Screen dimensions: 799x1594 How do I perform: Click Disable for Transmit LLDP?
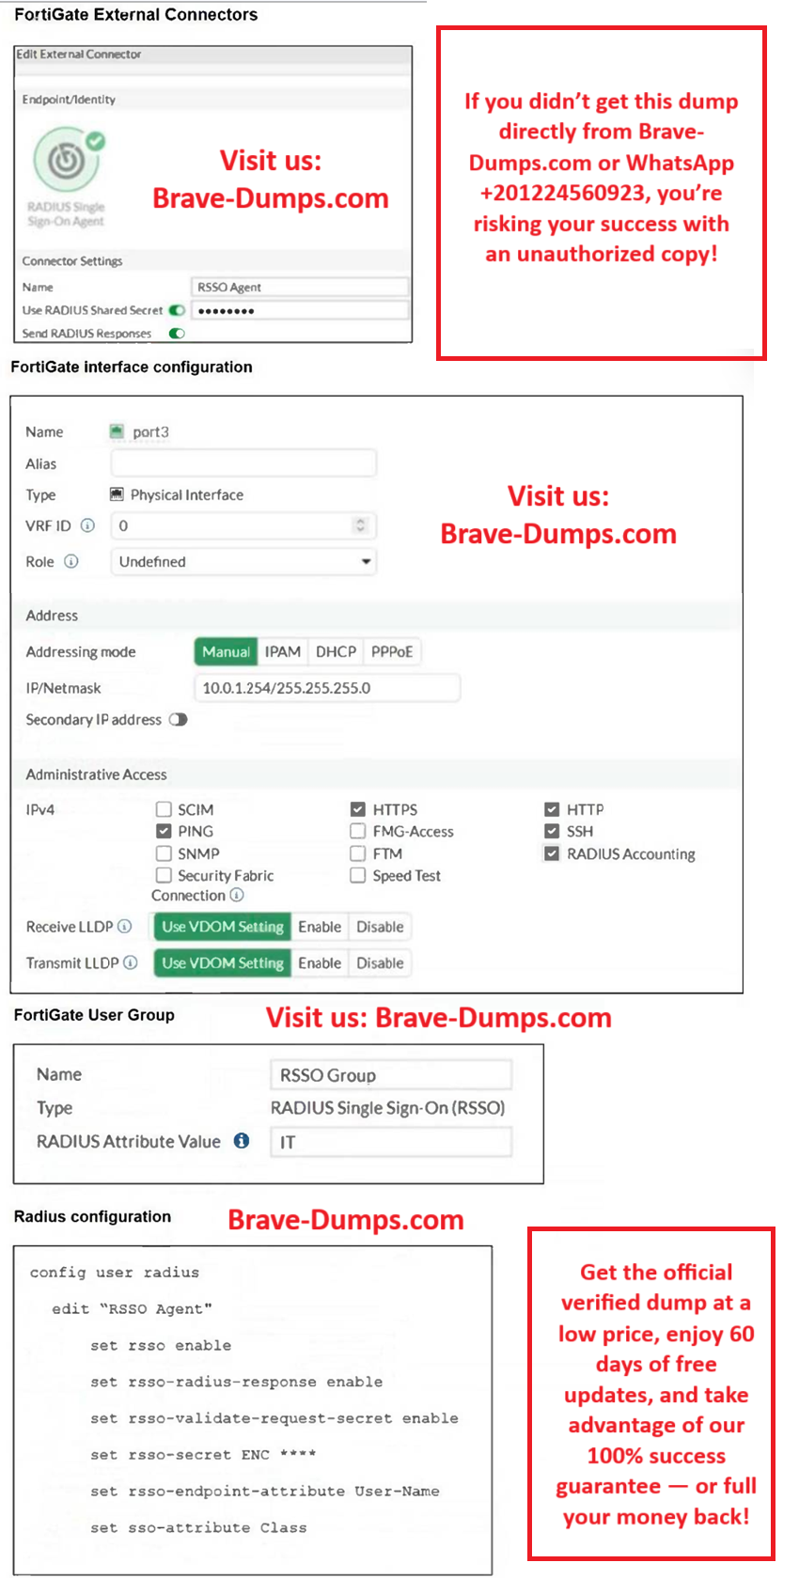click(x=380, y=962)
